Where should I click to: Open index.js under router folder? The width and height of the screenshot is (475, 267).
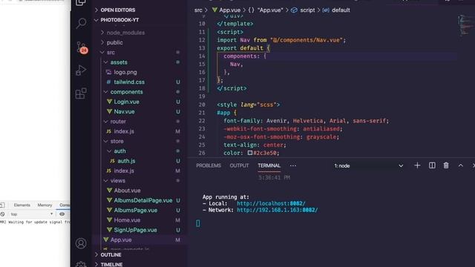pos(124,131)
